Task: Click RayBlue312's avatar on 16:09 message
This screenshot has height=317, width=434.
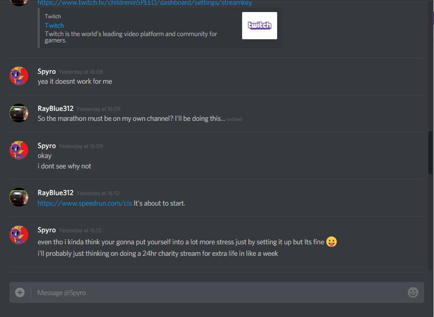Action: coord(19,113)
